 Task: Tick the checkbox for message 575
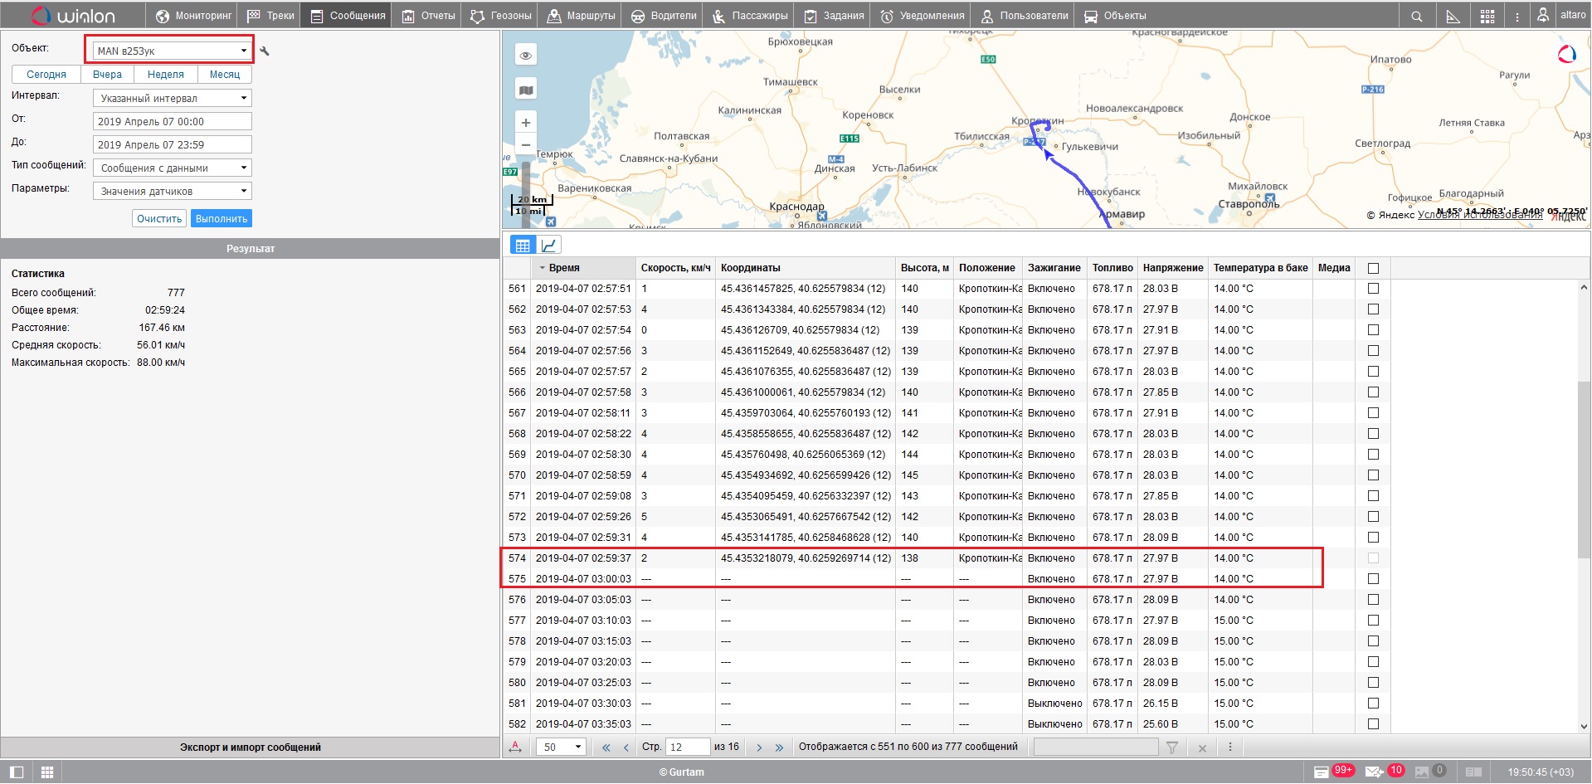[x=1373, y=579]
